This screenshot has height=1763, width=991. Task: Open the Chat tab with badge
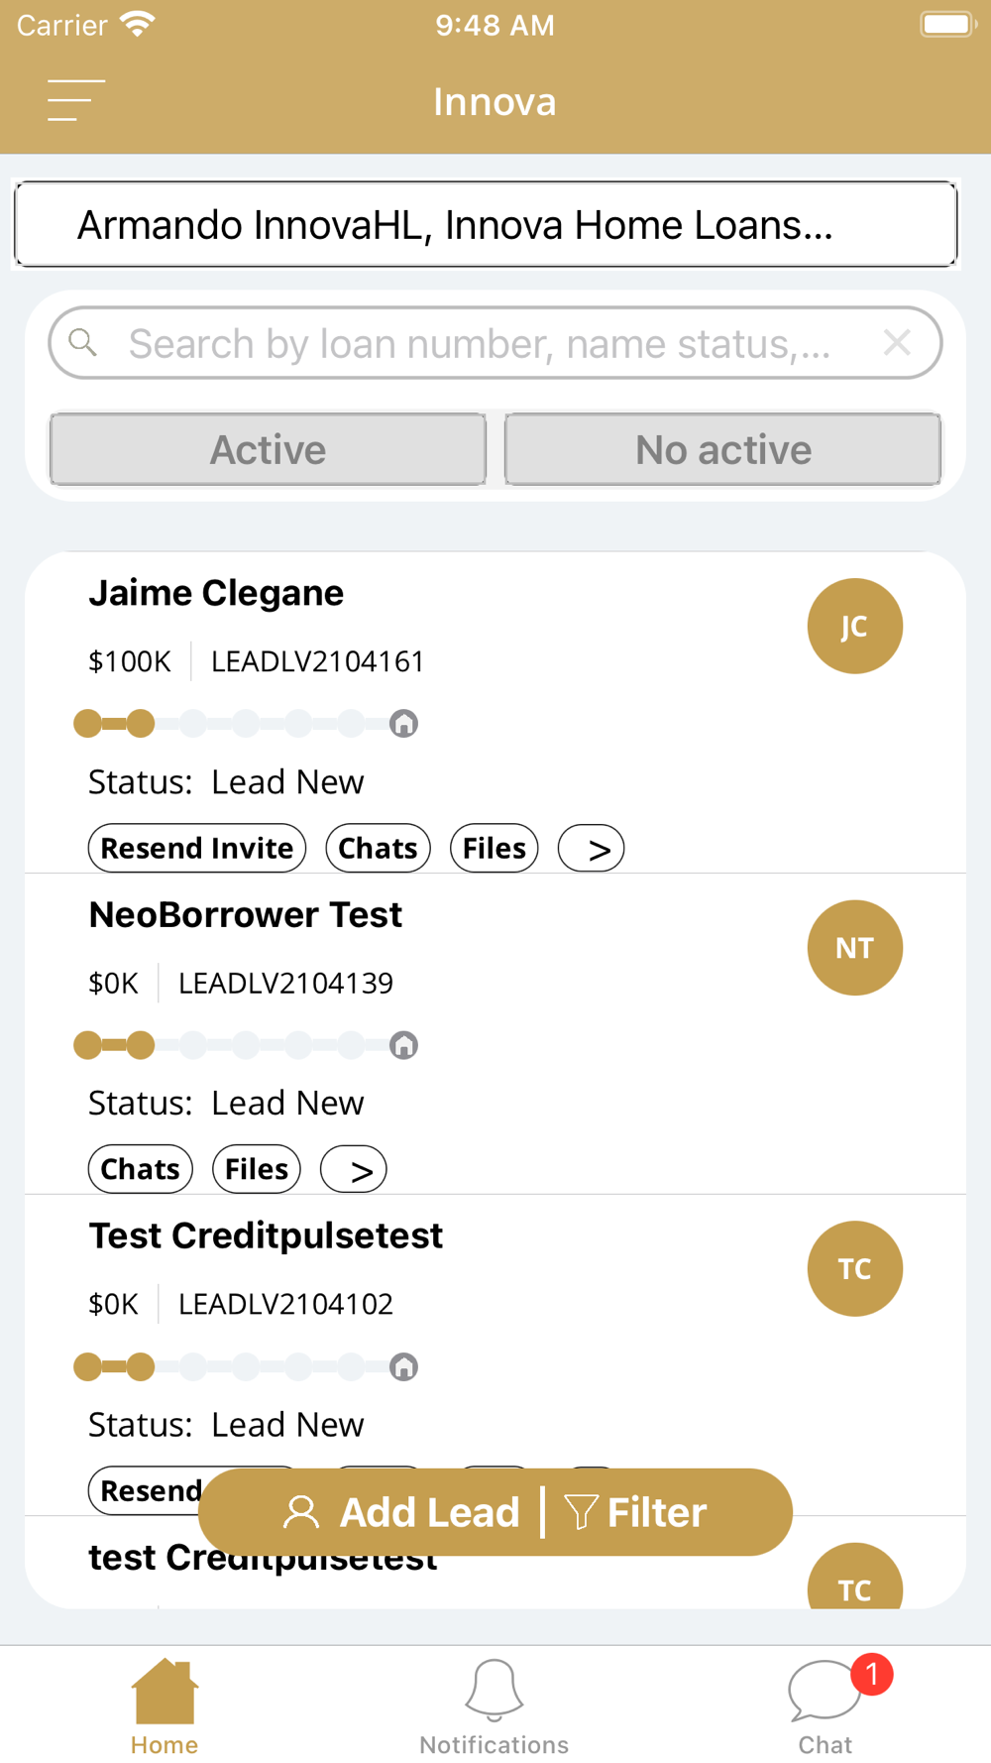pos(826,1707)
